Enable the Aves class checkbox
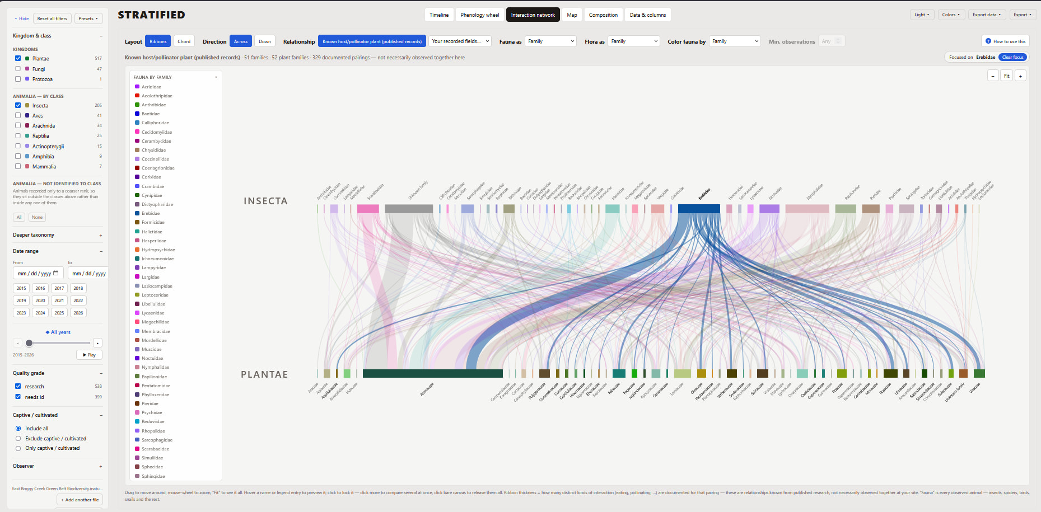1041x512 pixels. pos(18,115)
